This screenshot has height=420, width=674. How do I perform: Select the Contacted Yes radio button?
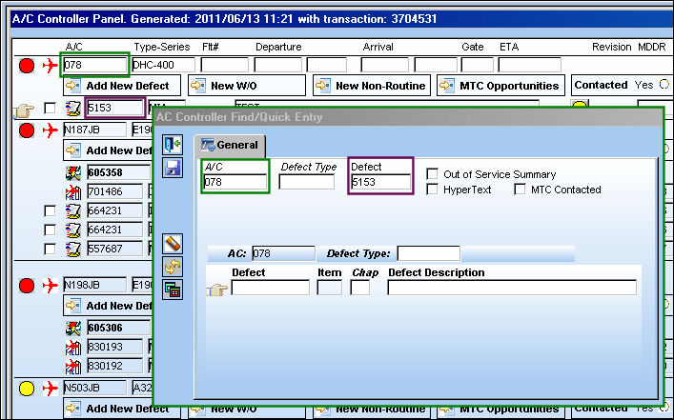[664, 85]
